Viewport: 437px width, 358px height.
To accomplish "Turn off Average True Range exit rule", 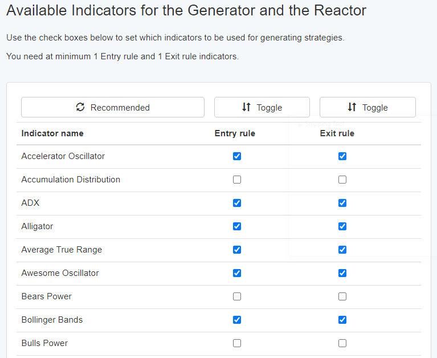I will click(342, 250).
